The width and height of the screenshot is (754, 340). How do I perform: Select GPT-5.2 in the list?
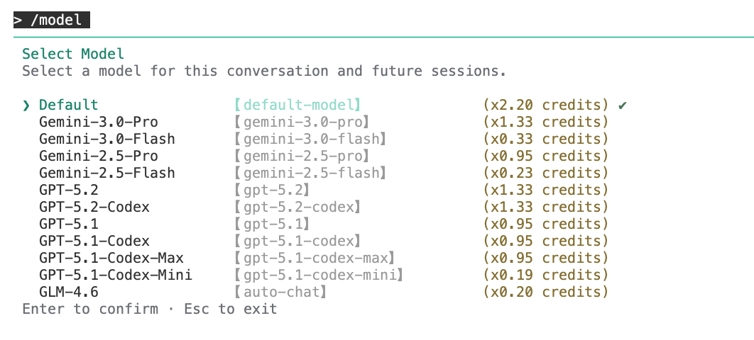[x=69, y=190]
